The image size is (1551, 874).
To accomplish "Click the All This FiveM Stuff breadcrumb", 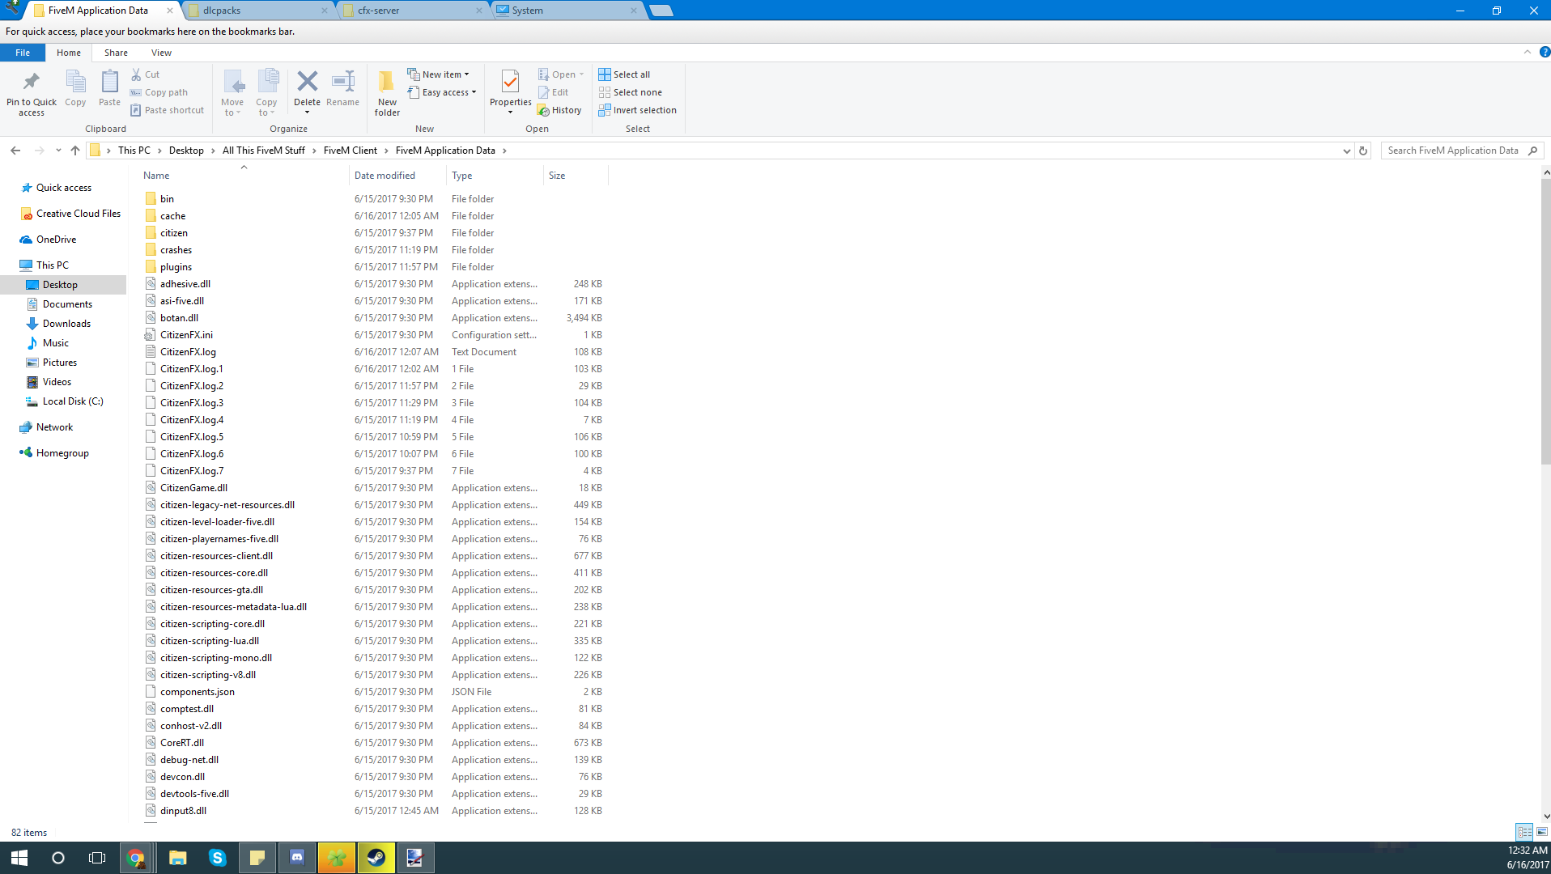I will (264, 151).
